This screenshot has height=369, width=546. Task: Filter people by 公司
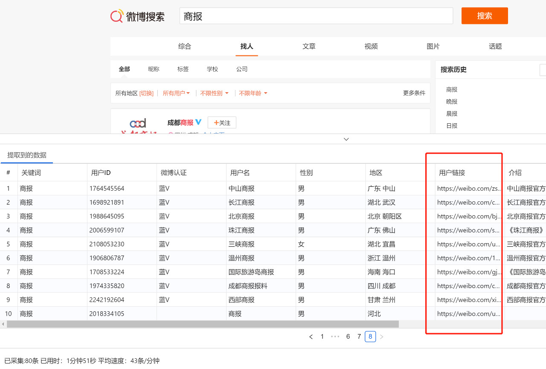tap(242, 69)
